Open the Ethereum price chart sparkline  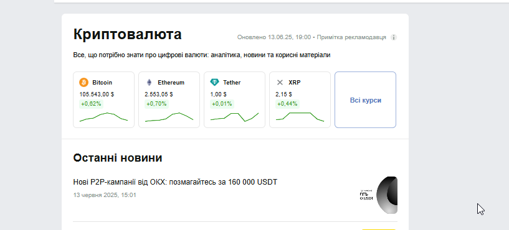point(169,117)
